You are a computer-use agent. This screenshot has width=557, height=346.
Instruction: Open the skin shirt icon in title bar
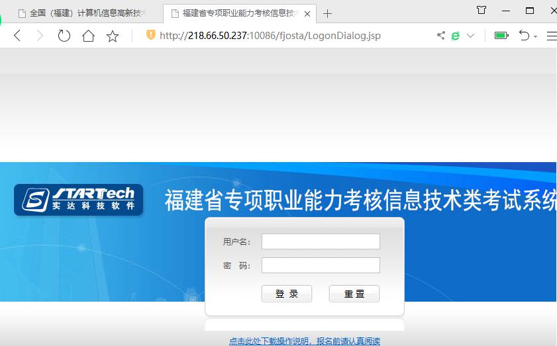pyautogui.click(x=481, y=10)
